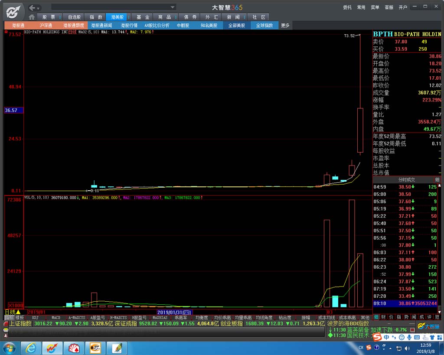
Task: Click 开户 in the top-right menu
Action: 403,7
